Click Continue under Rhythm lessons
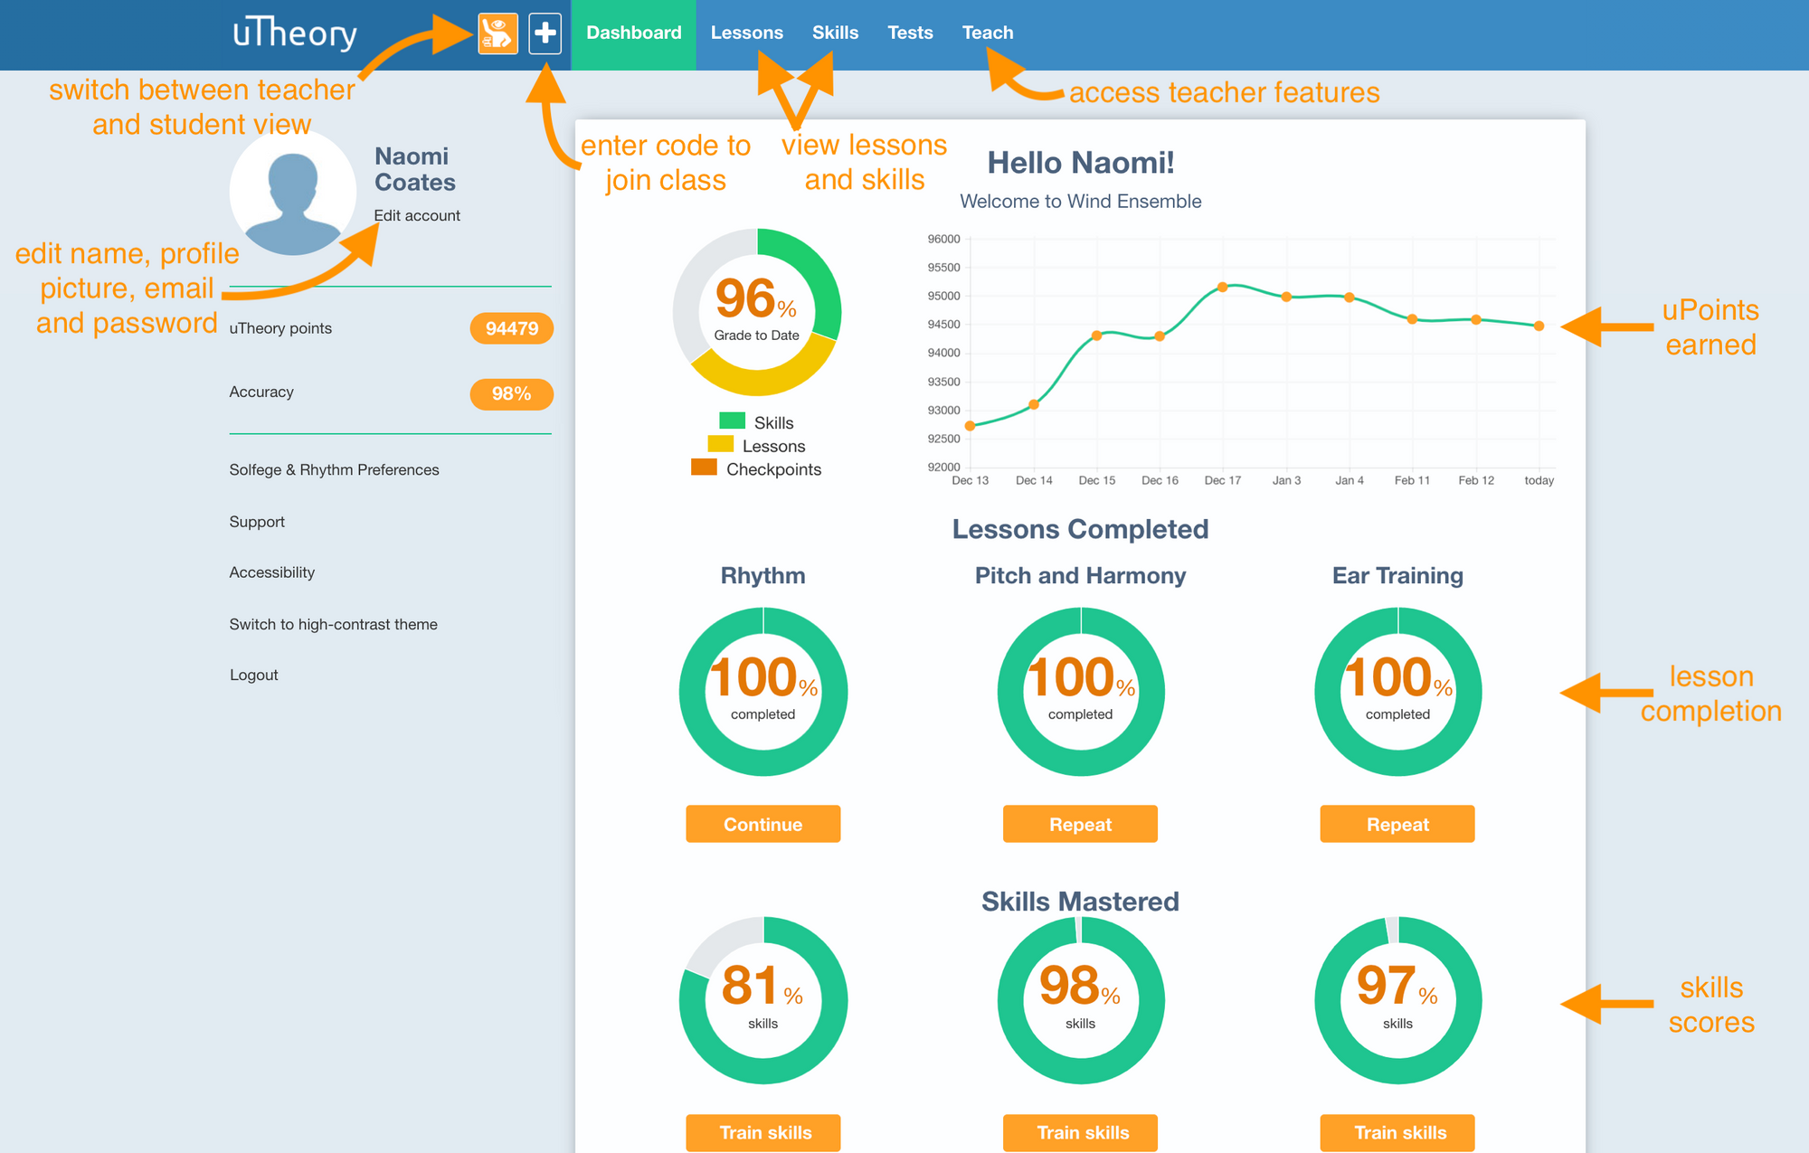This screenshot has height=1153, width=1809. point(762,824)
